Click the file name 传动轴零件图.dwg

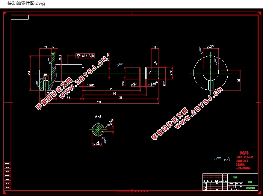(x=26, y=3)
